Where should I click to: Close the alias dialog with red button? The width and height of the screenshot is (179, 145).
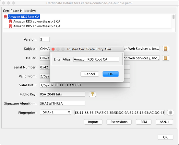(53, 49)
